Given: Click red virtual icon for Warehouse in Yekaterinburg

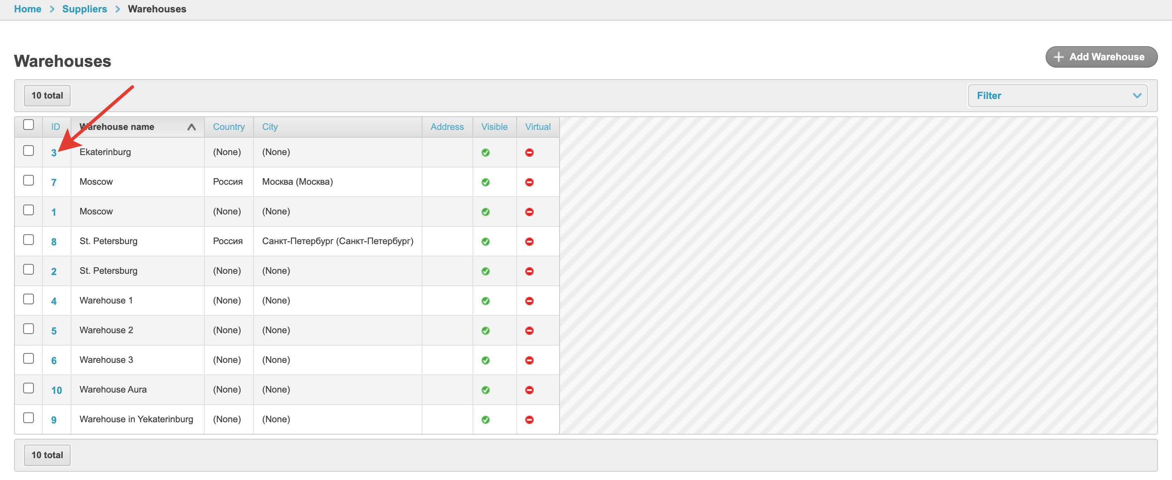Looking at the screenshot, I should 529,420.
